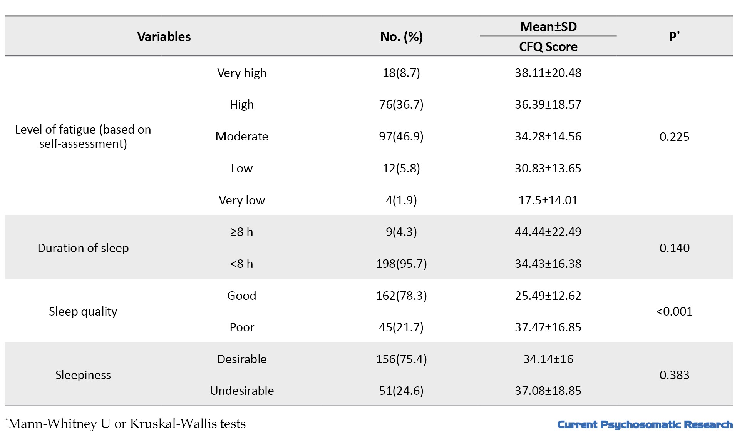752x441 pixels.
Task: Select the ≥8 h sleep duration cell
Action: click(242, 232)
